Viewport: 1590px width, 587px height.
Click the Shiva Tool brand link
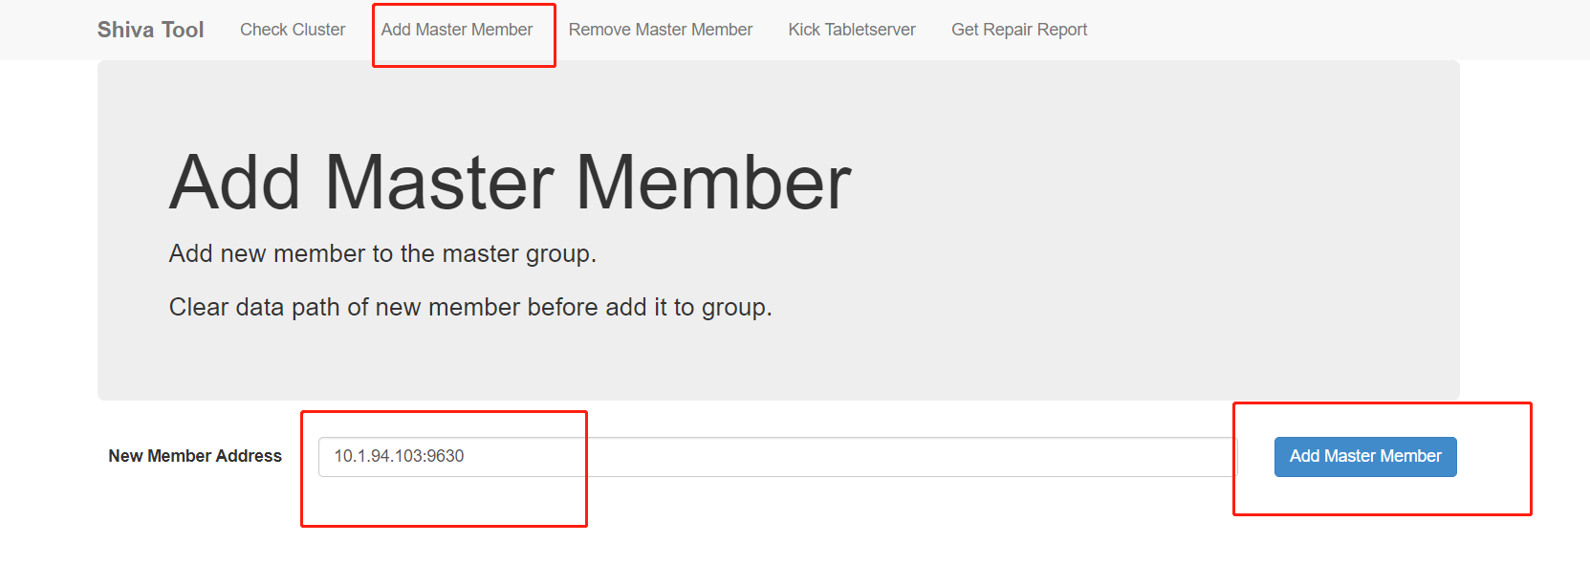click(x=150, y=30)
